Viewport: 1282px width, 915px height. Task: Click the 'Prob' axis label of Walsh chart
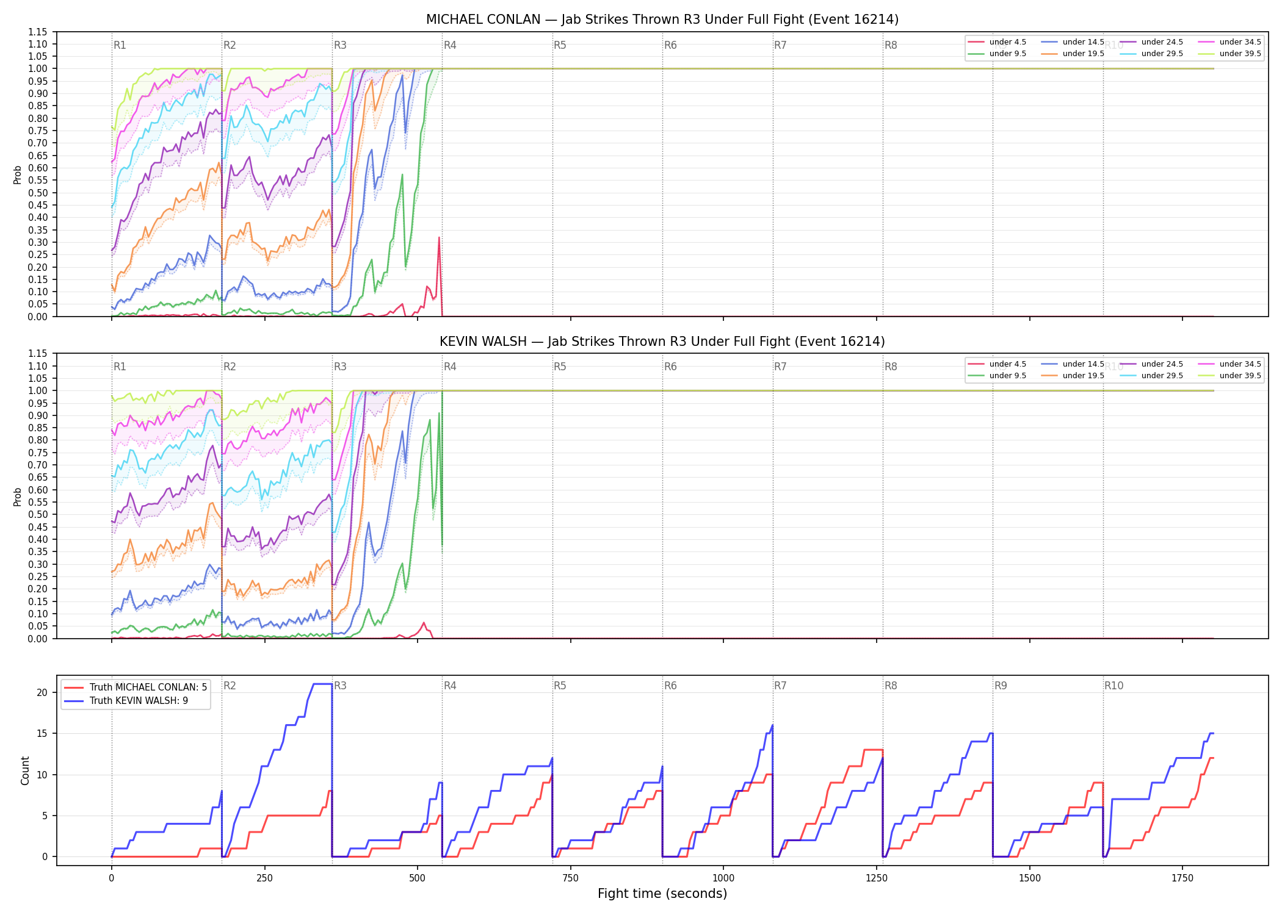[x=18, y=497]
